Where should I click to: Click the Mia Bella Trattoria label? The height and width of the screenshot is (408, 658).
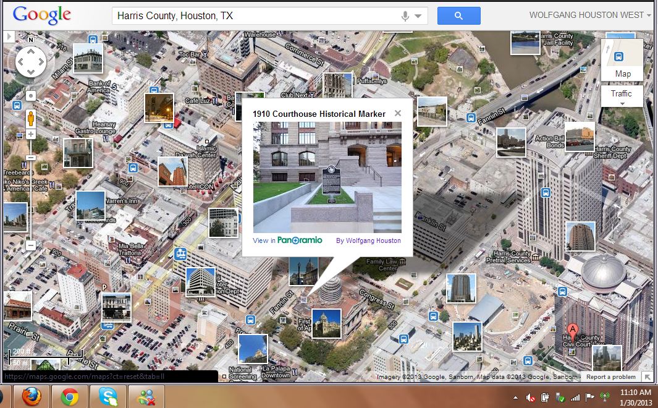130,249
